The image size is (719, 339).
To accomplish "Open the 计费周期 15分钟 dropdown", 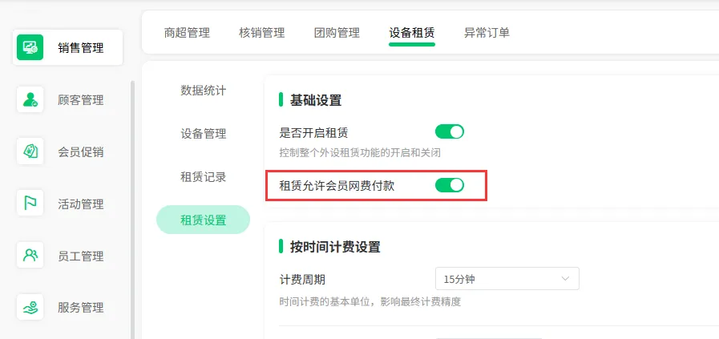I will pos(507,278).
